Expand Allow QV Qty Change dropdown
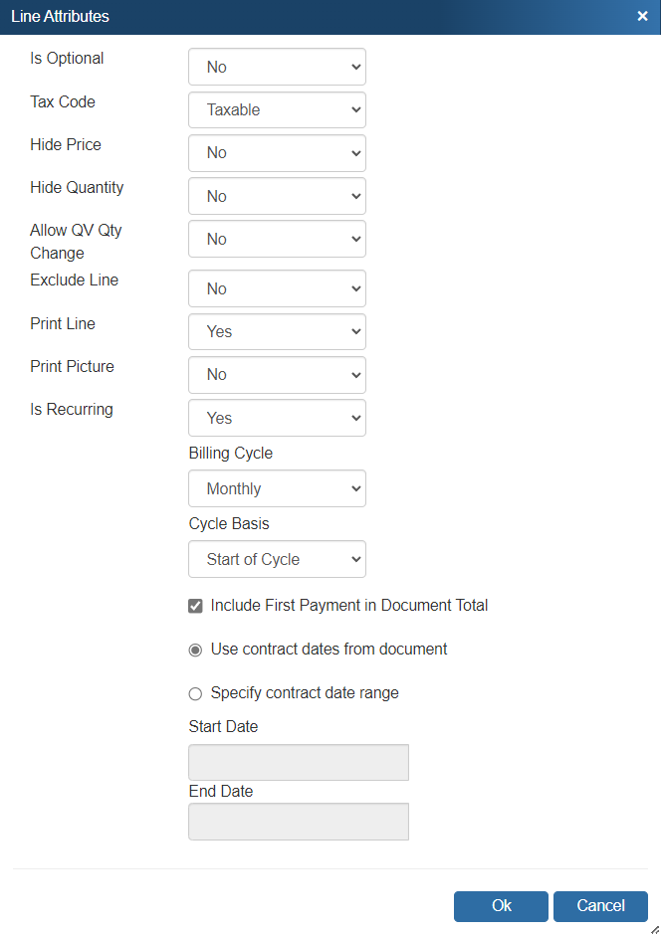The image size is (661, 935). [x=277, y=239]
